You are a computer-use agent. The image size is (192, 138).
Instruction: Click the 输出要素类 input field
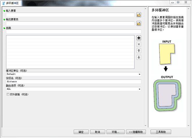pyautogui.click(x=70, y=23)
